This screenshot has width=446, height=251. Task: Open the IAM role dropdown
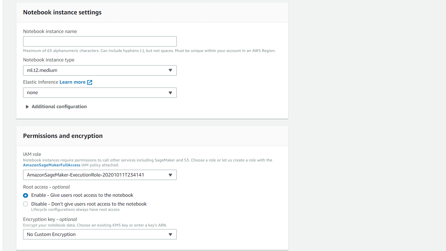[x=100, y=175]
